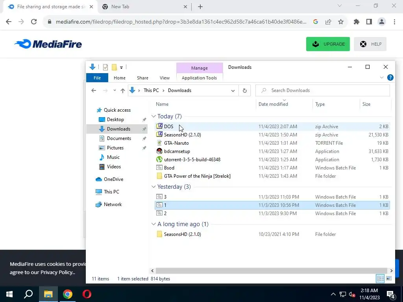Select the Bsod batch file
Image resolution: width=403 pixels, height=302 pixels.
(272, 168)
